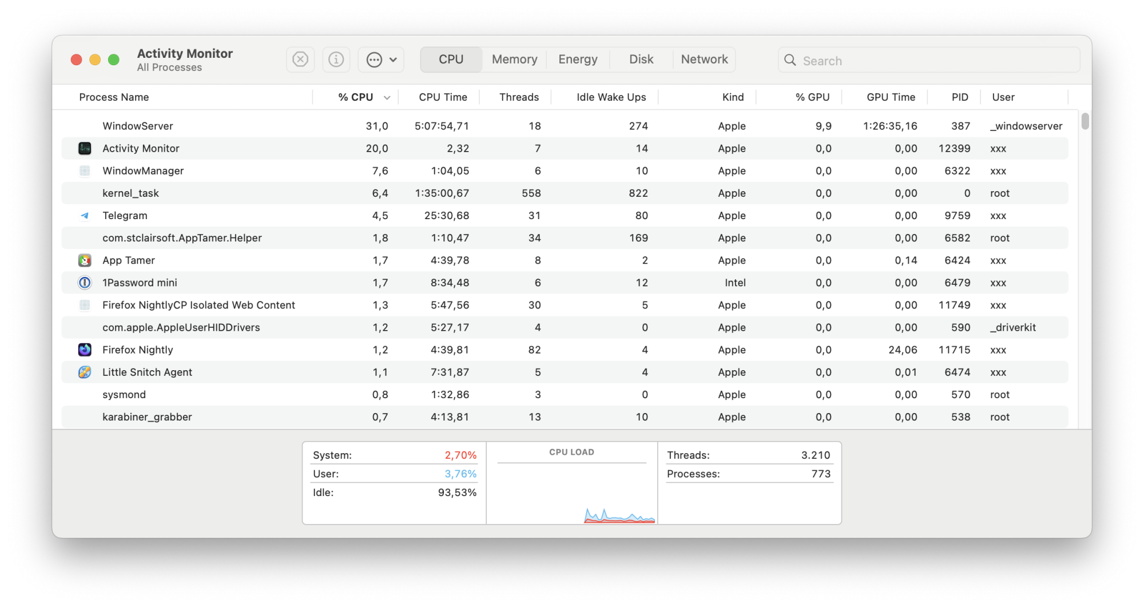
Task: Click the vertical scrollbar thumb of the process list
Action: (1085, 121)
